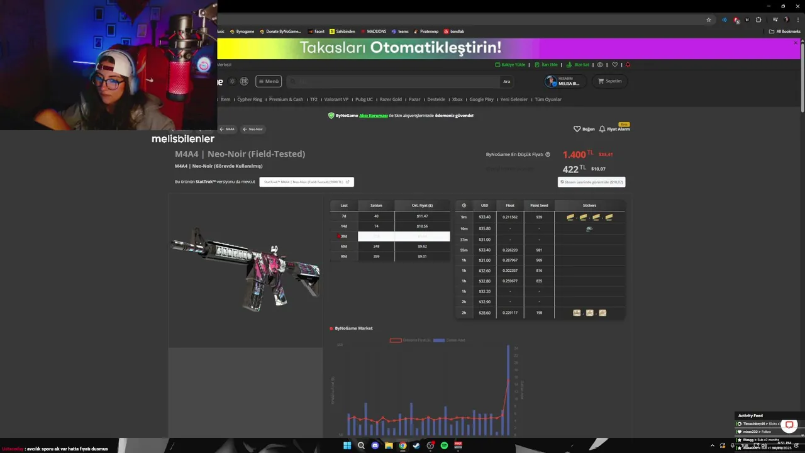Open the Faceit bookmark
This screenshot has width=805, height=453.
[317, 31]
